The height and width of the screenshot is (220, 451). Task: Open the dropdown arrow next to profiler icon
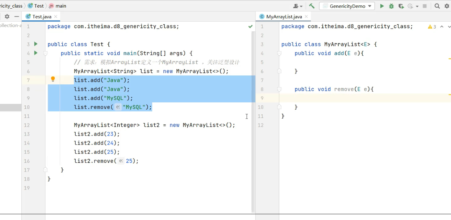coord(417,6)
